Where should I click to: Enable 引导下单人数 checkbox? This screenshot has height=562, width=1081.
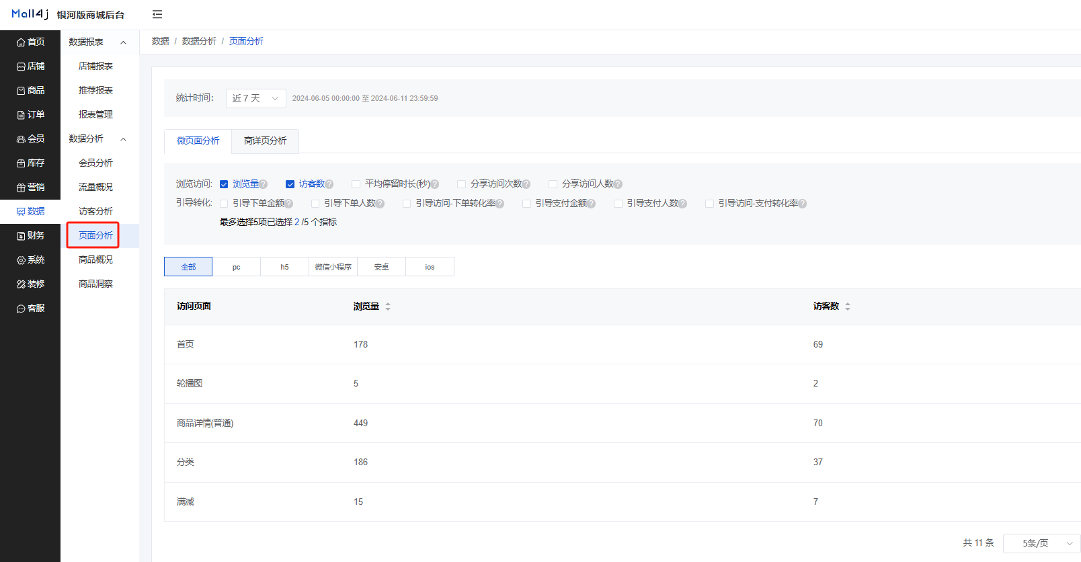315,204
